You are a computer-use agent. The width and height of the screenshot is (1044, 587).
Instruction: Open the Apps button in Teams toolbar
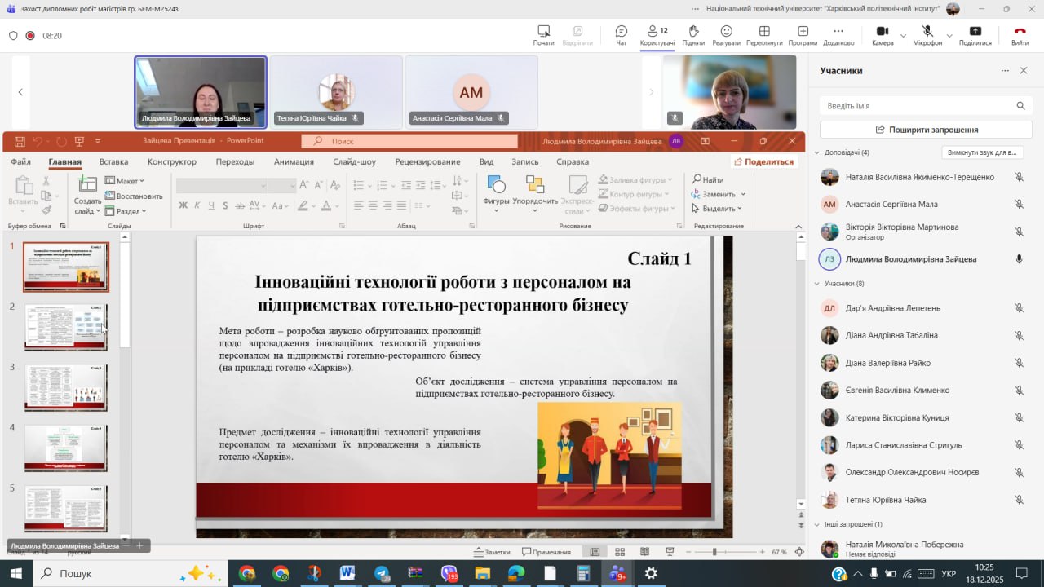(x=803, y=35)
